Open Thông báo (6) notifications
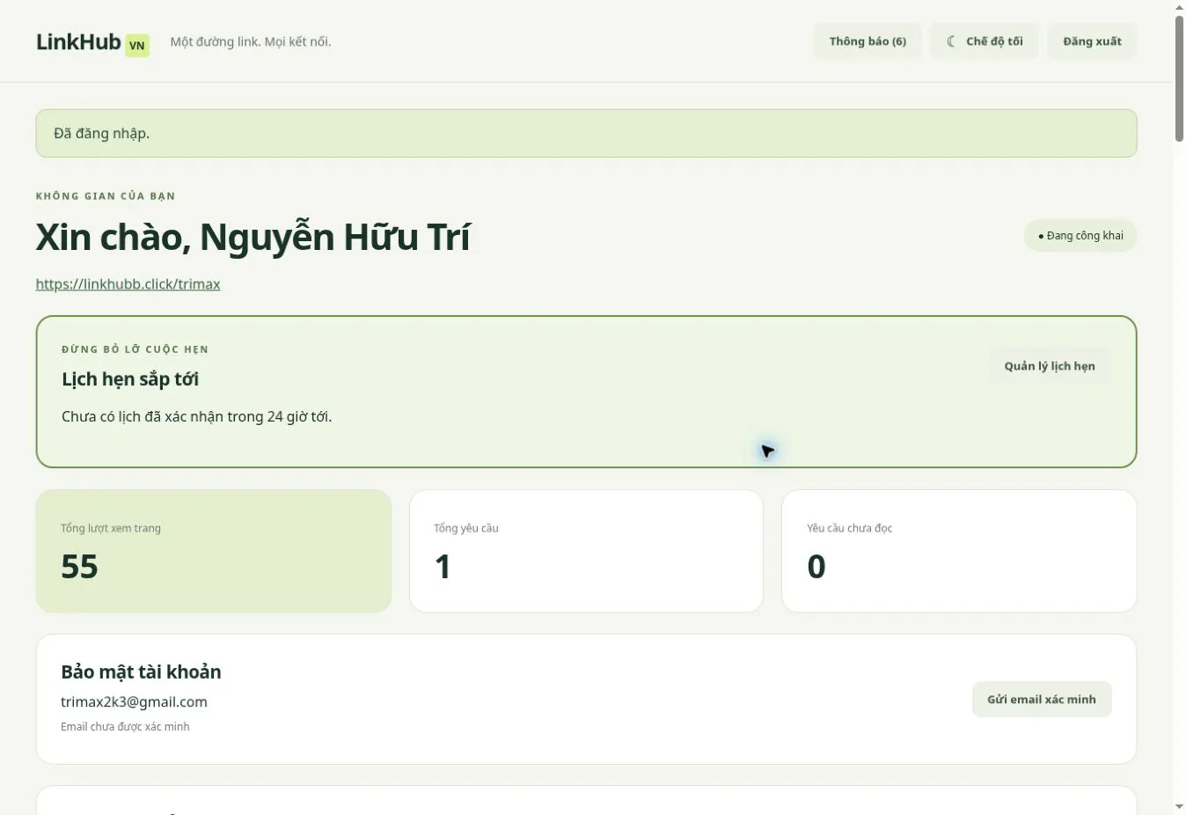 tap(868, 41)
